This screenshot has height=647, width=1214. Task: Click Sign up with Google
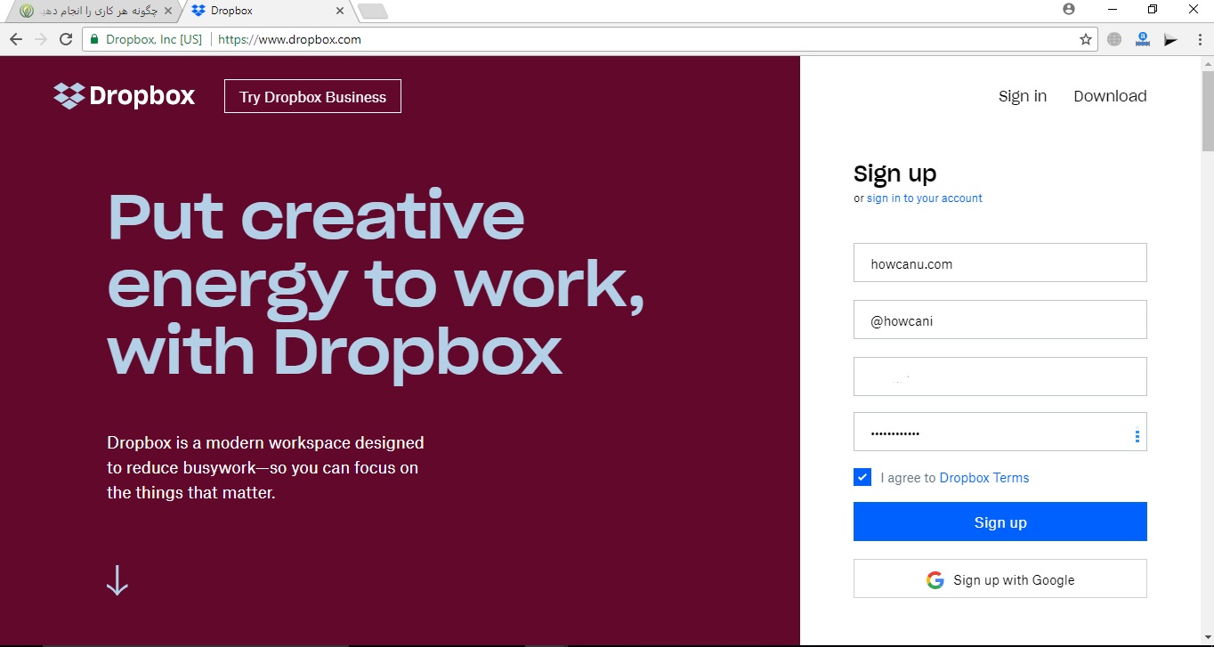tap(1000, 578)
